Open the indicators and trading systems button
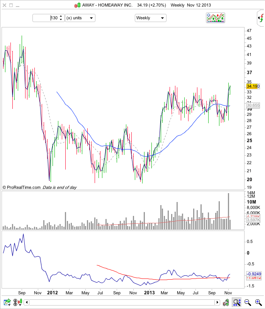The height and width of the screenshot is (309, 265). tap(215, 18)
